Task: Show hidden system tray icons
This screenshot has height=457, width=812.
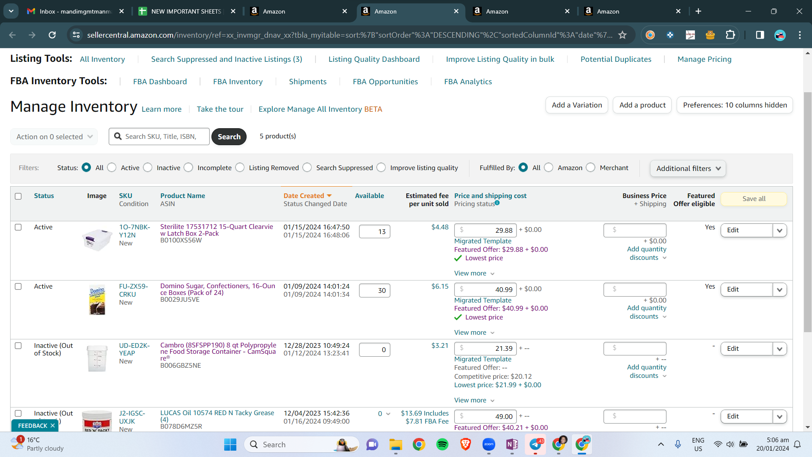Action: point(661,444)
